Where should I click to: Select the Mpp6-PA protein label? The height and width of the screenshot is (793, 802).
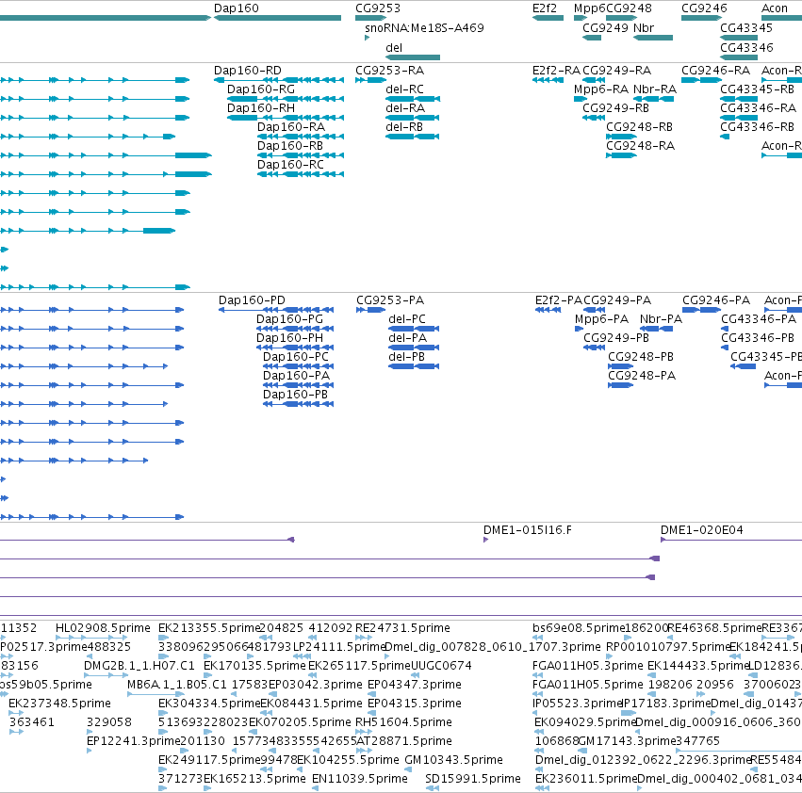point(601,319)
